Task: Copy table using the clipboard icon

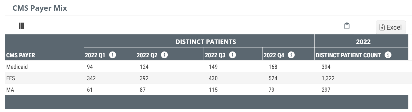Action: point(347,26)
